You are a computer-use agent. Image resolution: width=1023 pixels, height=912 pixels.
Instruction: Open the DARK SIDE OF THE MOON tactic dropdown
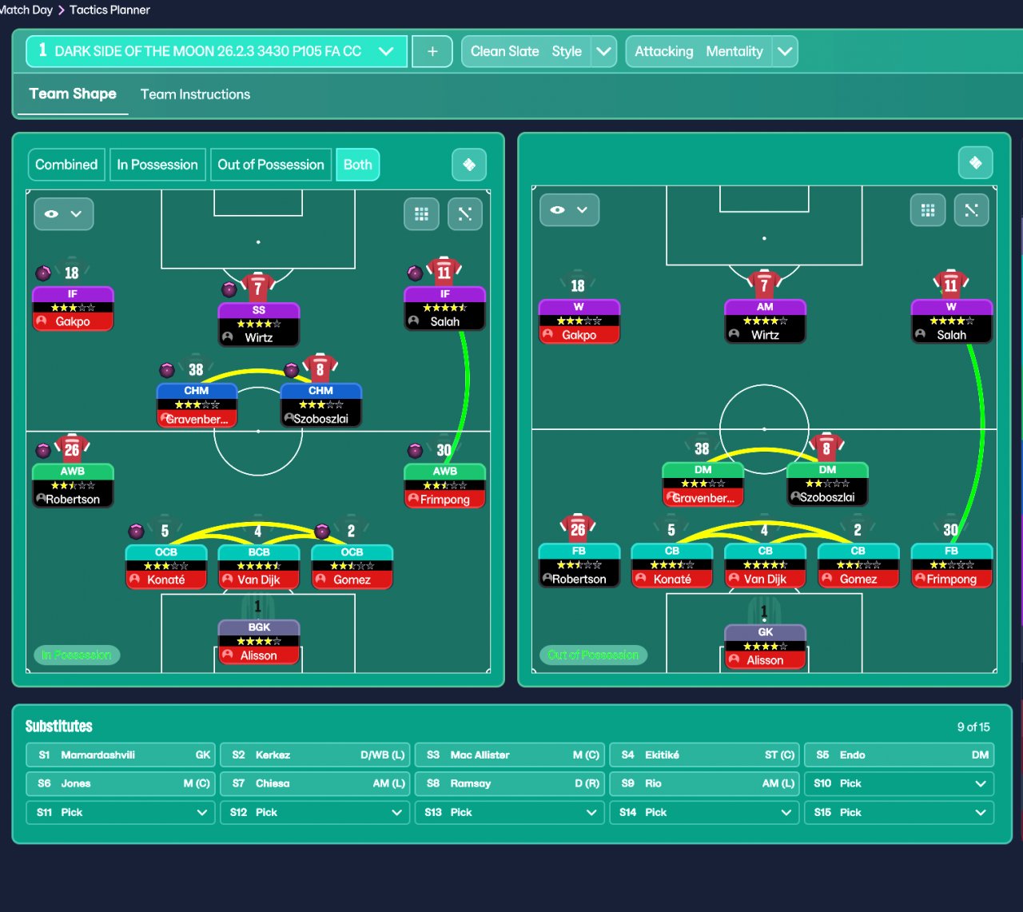pos(217,51)
